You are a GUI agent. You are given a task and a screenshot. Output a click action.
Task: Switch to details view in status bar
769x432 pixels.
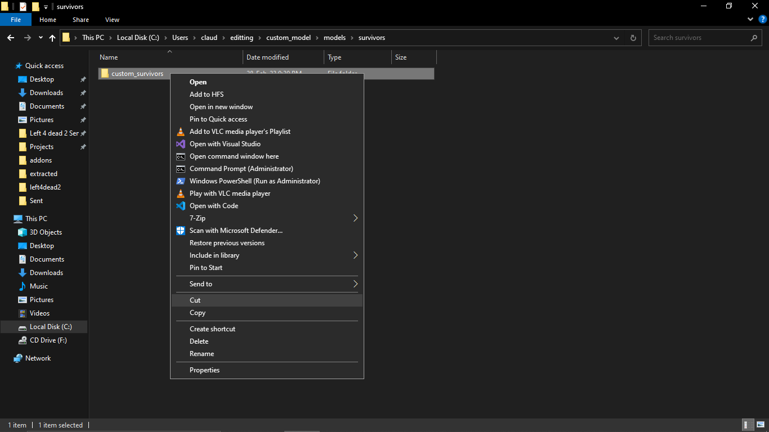pos(748,425)
